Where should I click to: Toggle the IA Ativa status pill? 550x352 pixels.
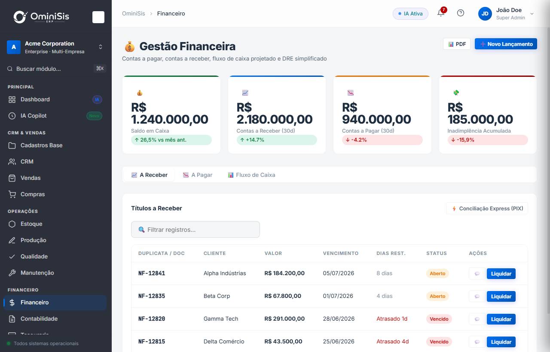(x=411, y=14)
